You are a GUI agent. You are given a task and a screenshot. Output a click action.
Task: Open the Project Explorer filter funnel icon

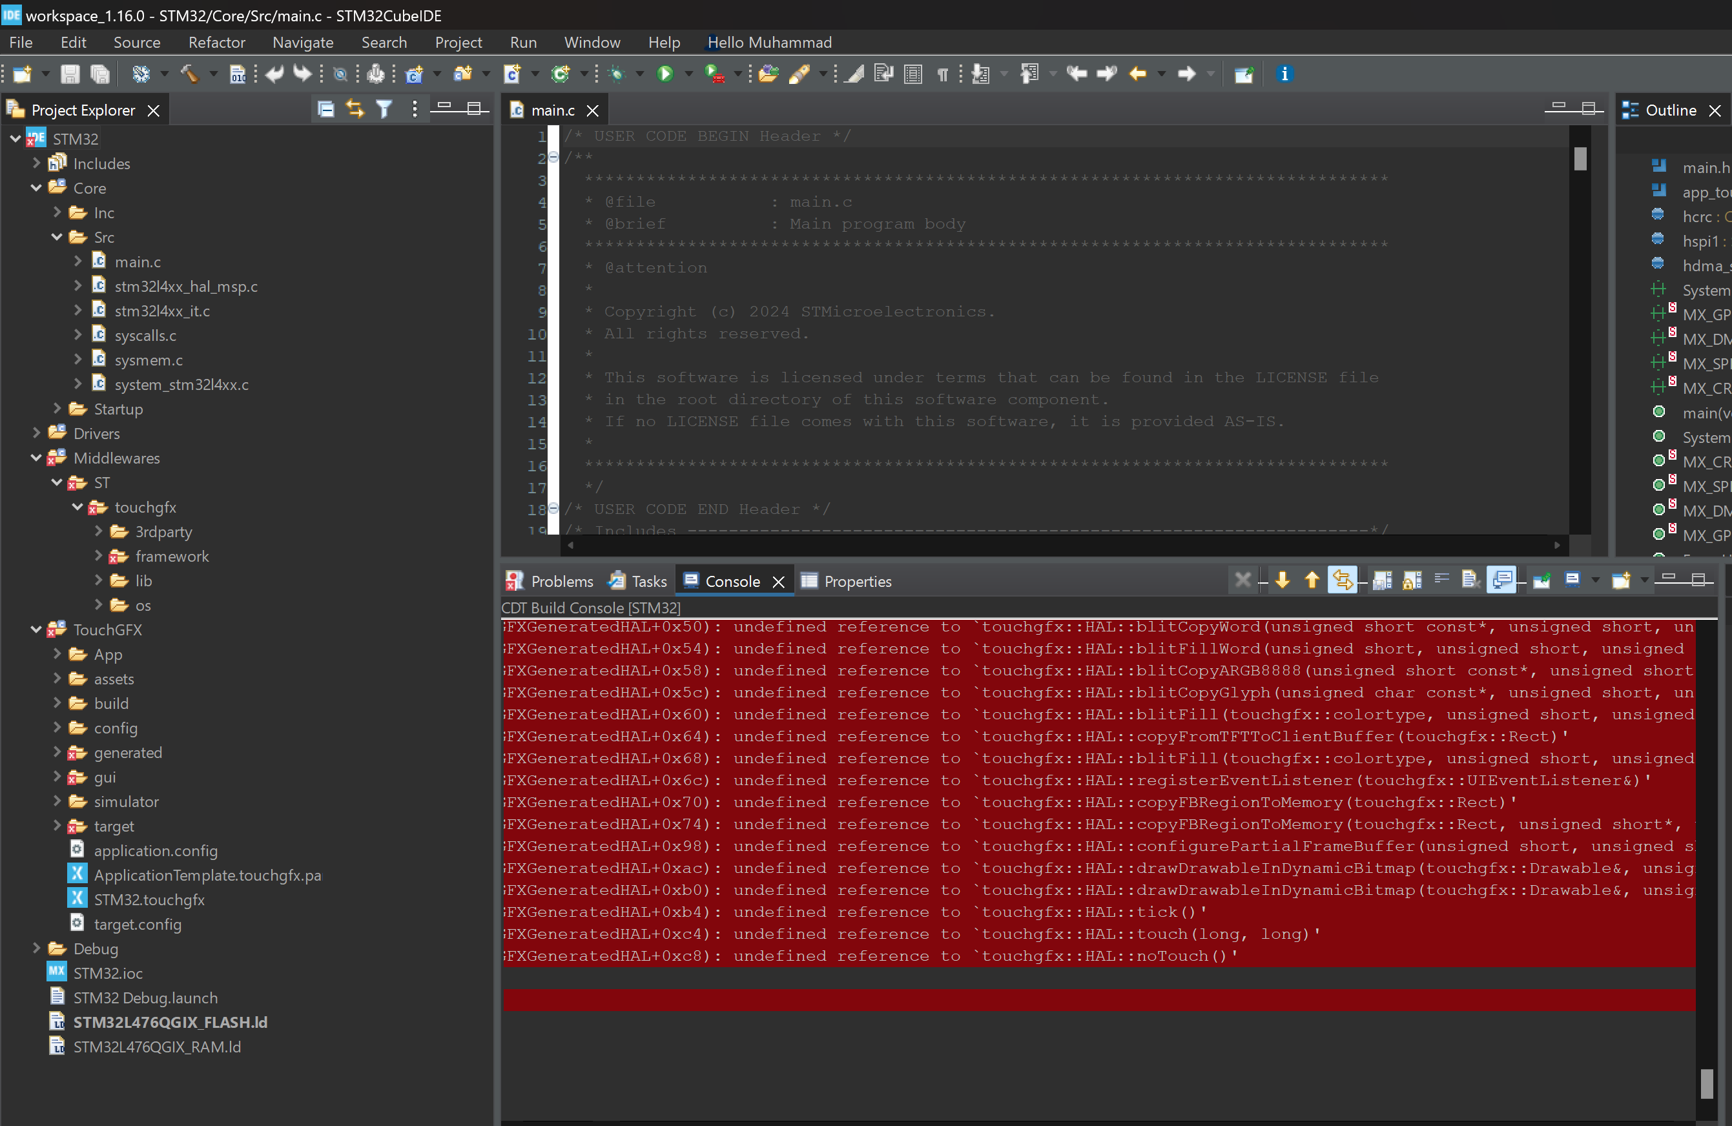(x=384, y=110)
